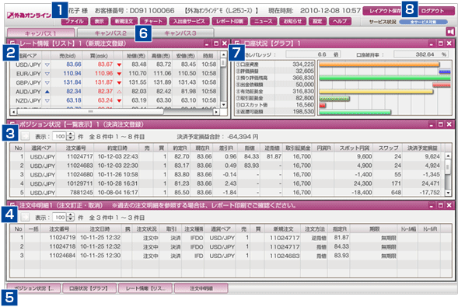This screenshot has width=458, height=307.
Task: Switch to the キャンバス2 tab
Action: click(x=110, y=33)
